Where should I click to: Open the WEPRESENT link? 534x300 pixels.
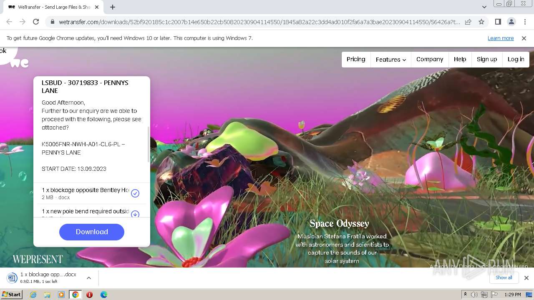(38, 259)
